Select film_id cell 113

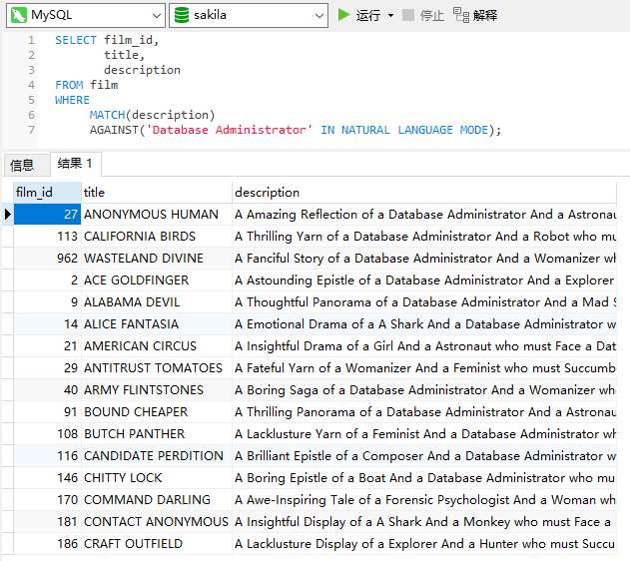pos(47,237)
